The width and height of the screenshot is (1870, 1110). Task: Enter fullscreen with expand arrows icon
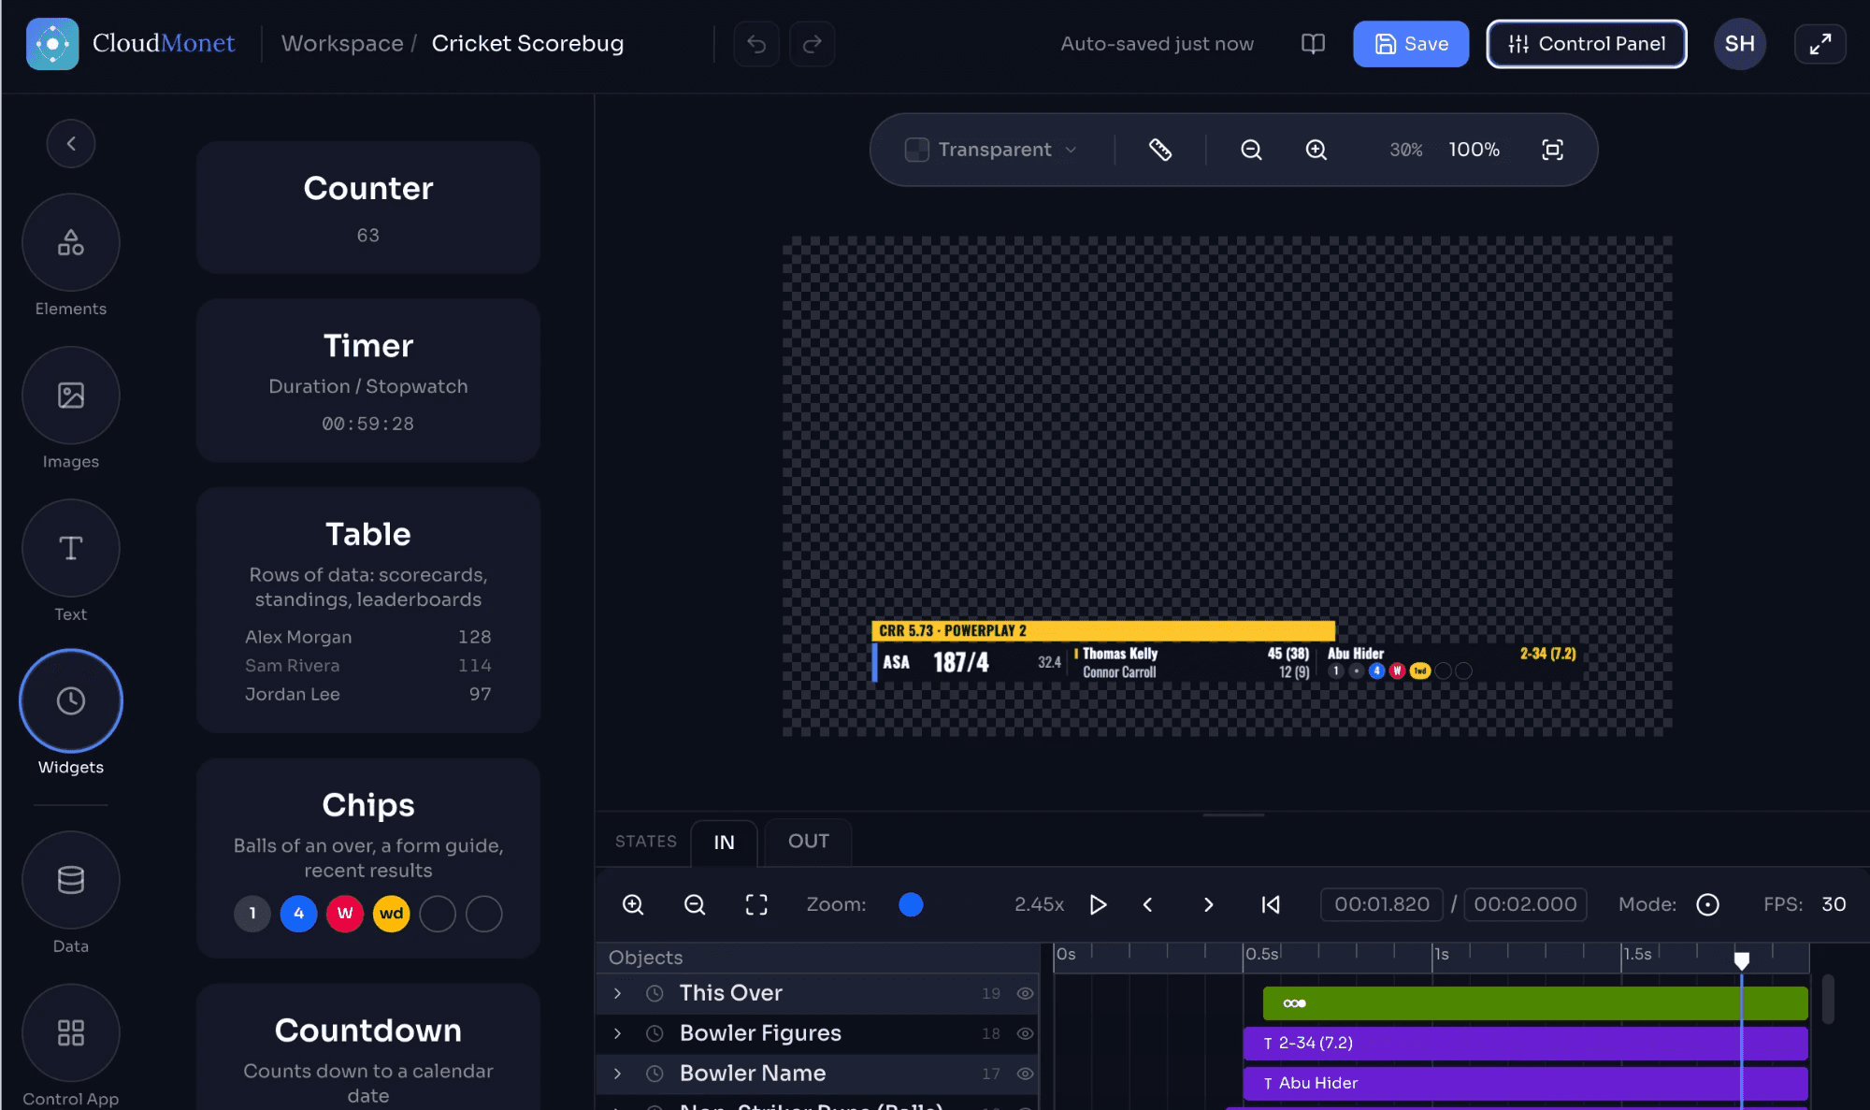pyautogui.click(x=1820, y=44)
